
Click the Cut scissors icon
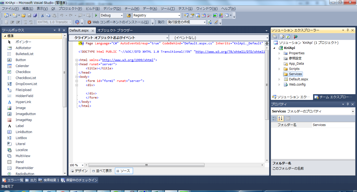[42, 15]
